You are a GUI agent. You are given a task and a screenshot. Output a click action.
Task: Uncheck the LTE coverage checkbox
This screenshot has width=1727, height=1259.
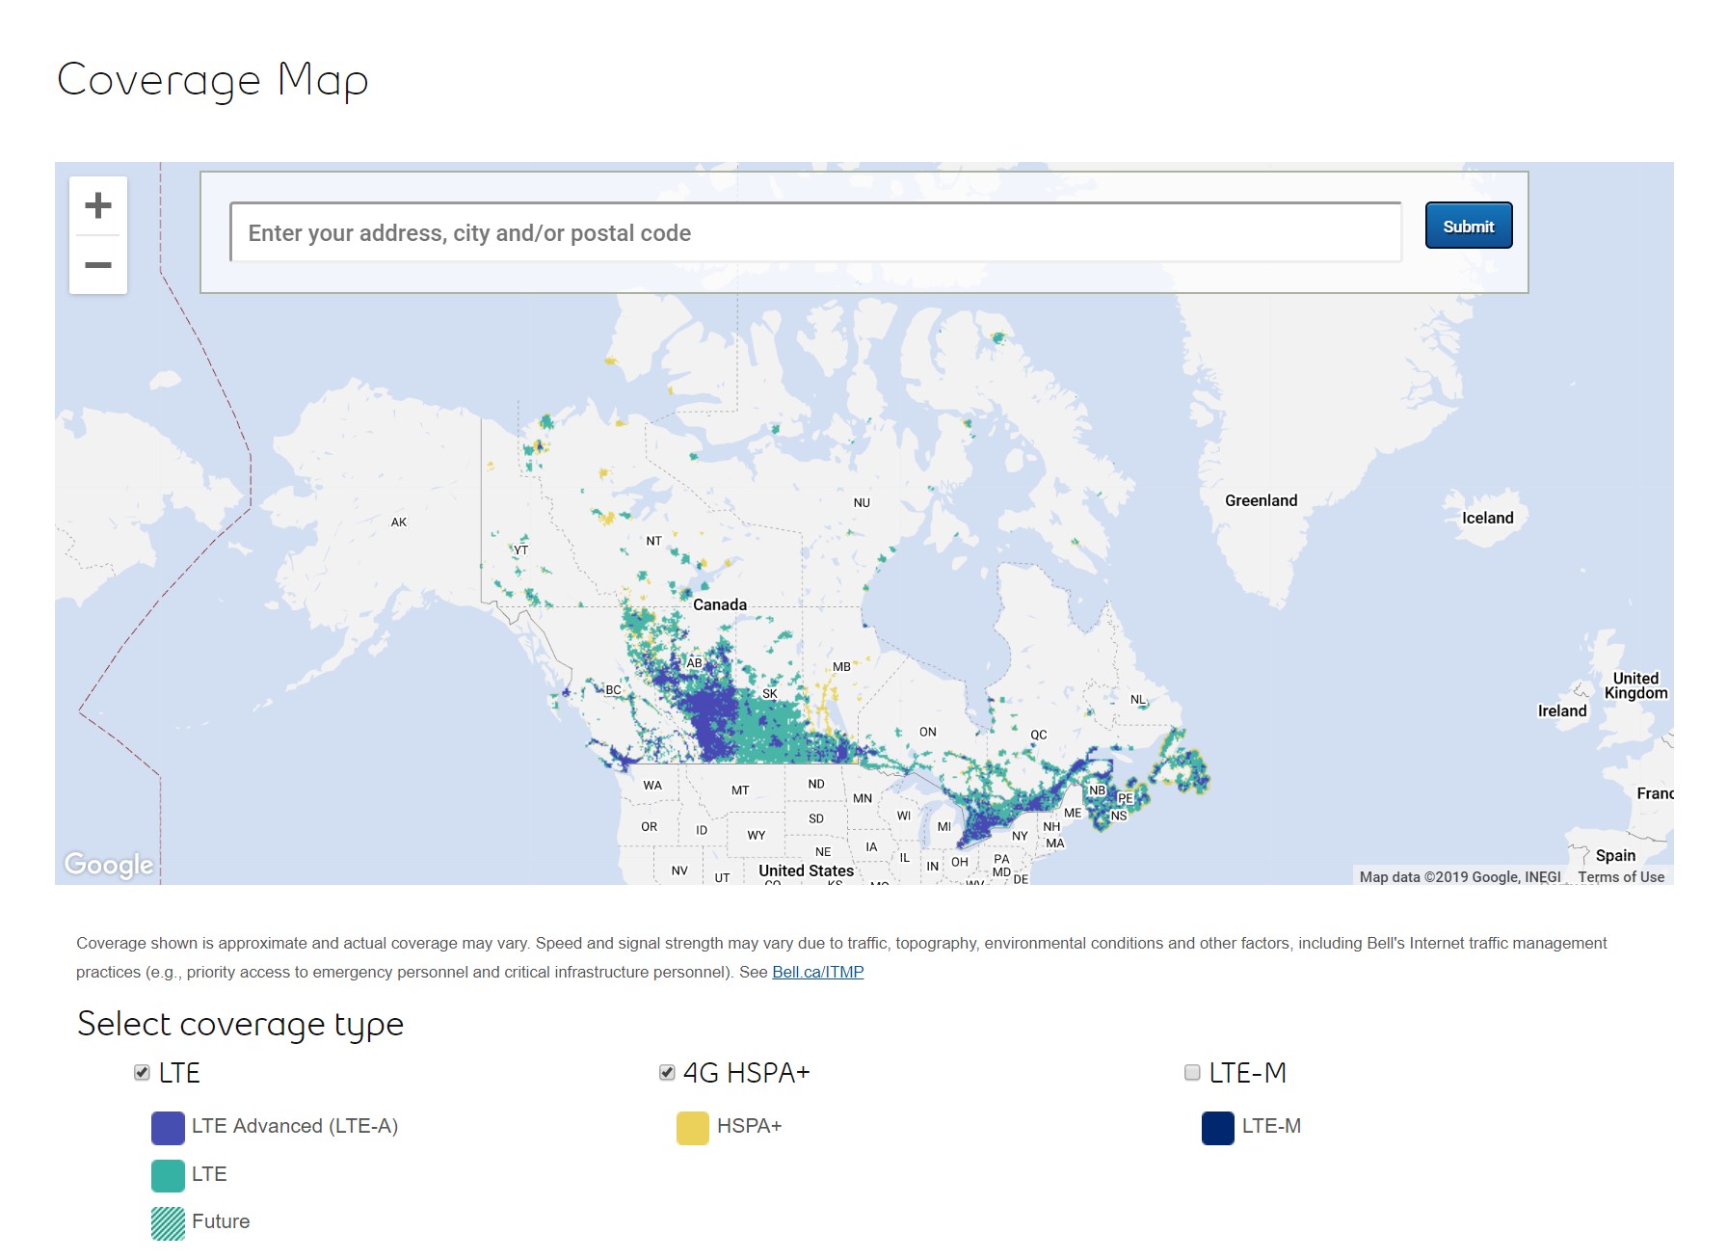142,1072
